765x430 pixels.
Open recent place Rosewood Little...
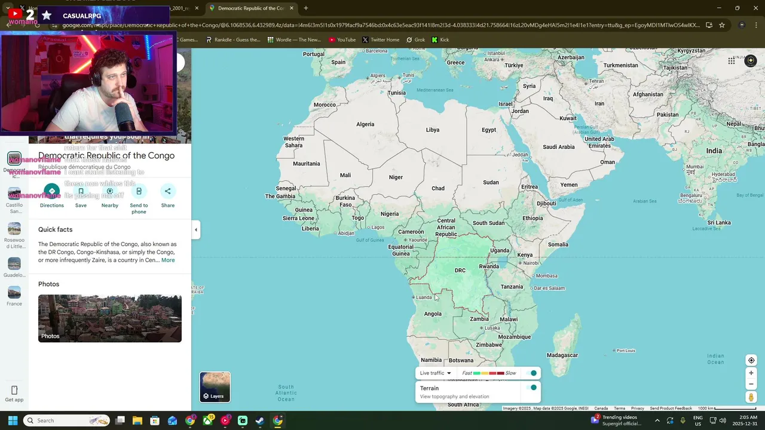point(14,235)
